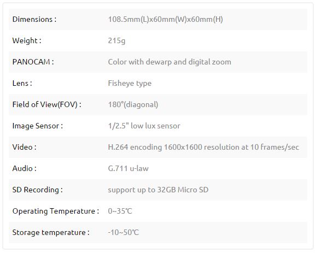This screenshot has width=316, height=253.
Task: Select the -10~50℃ storage temperature value
Action: point(124,232)
